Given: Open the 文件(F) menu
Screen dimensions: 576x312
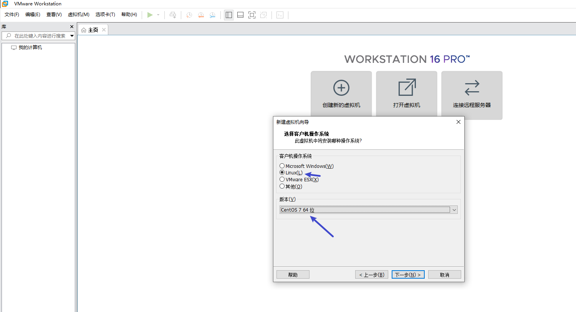Looking at the screenshot, I should [12, 15].
